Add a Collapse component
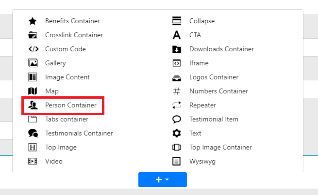318x195 pixels. pos(201,21)
